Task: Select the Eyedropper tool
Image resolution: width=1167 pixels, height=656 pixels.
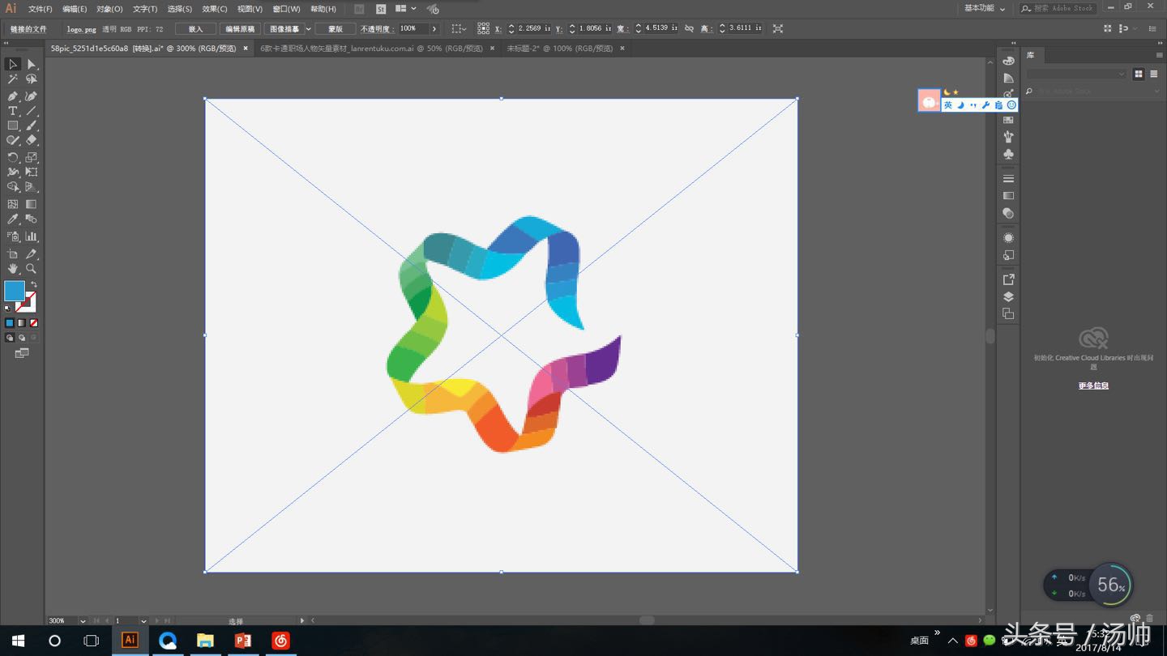Action: [13, 219]
